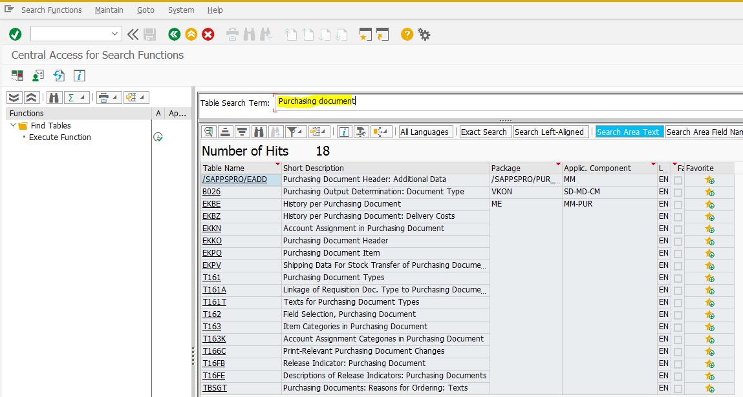Open the help question mark icon
This screenshot has height=397, width=743.
tap(407, 34)
